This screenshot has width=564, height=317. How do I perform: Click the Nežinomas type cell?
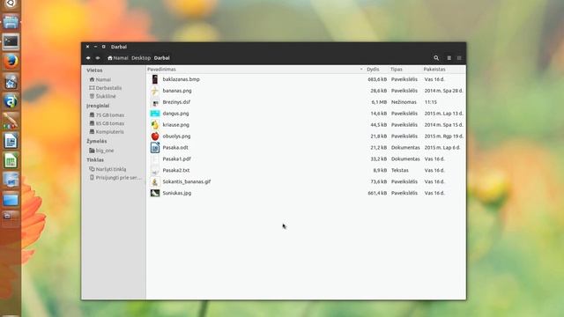pyautogui.click(x=404, y=102)
